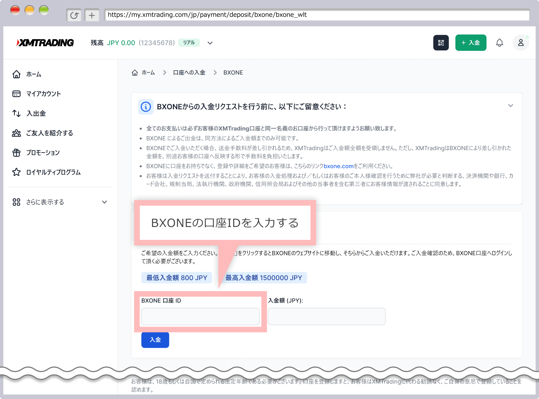539x399 pixels.
Task: Open マイアカウント in sidebar
Action: coord(43,94)
